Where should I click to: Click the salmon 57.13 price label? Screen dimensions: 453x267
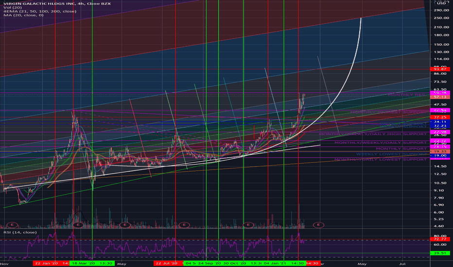pos(440,97)
